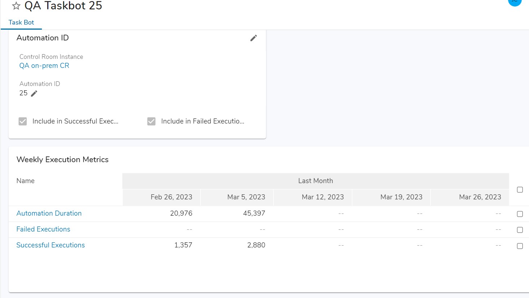
Task: Click the Last Month column group header
Action: pyautogui.click(x=316, y=181)
